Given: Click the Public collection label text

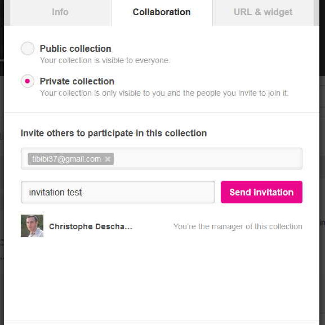Looking at the screenshot, I should [76, 49].
